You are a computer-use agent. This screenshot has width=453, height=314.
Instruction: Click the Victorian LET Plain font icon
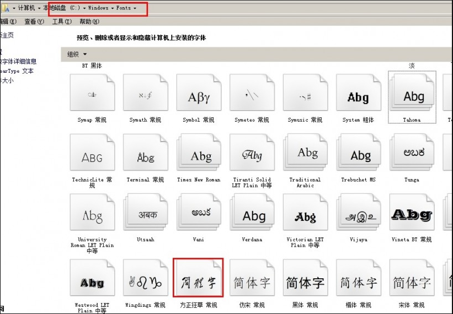pos(305,212)
